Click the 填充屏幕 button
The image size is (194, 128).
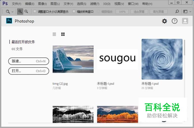(158, 12)
